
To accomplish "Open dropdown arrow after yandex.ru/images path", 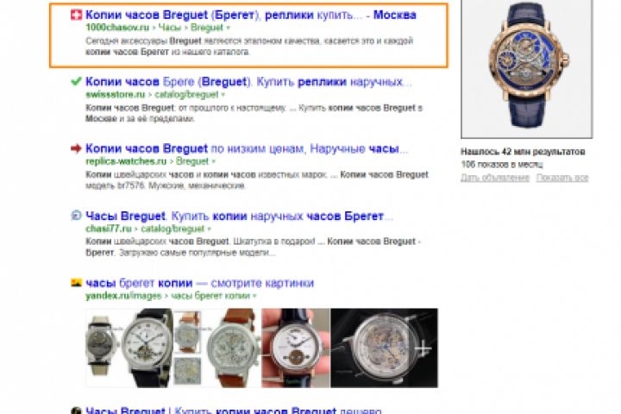I will point(254,296).
